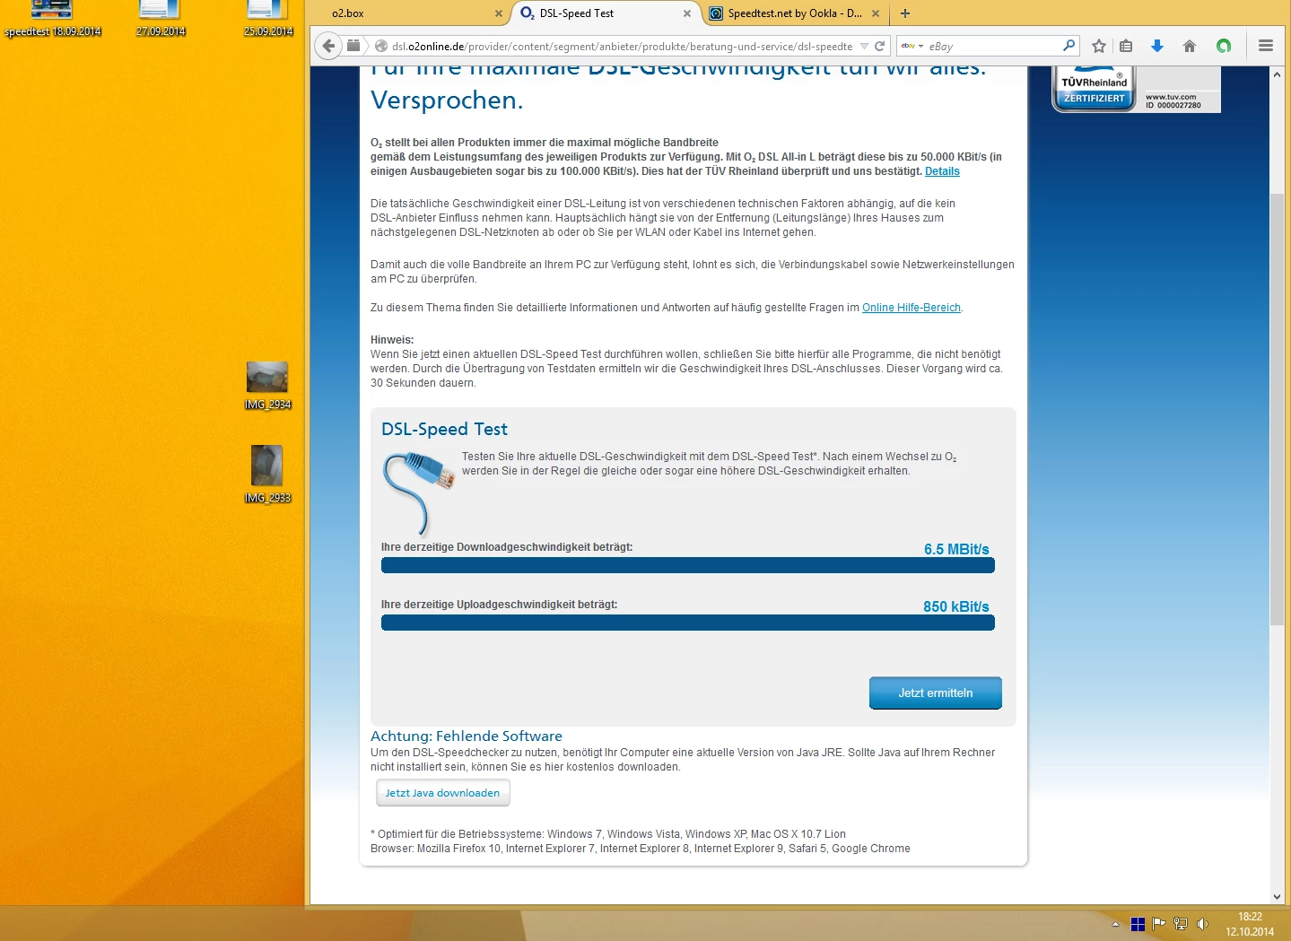This screenshot has height=941, width=1291.
Task: Switch to Speedtest.net by Ookla tab
Action: pyautogui.click(x=794, y=13)
